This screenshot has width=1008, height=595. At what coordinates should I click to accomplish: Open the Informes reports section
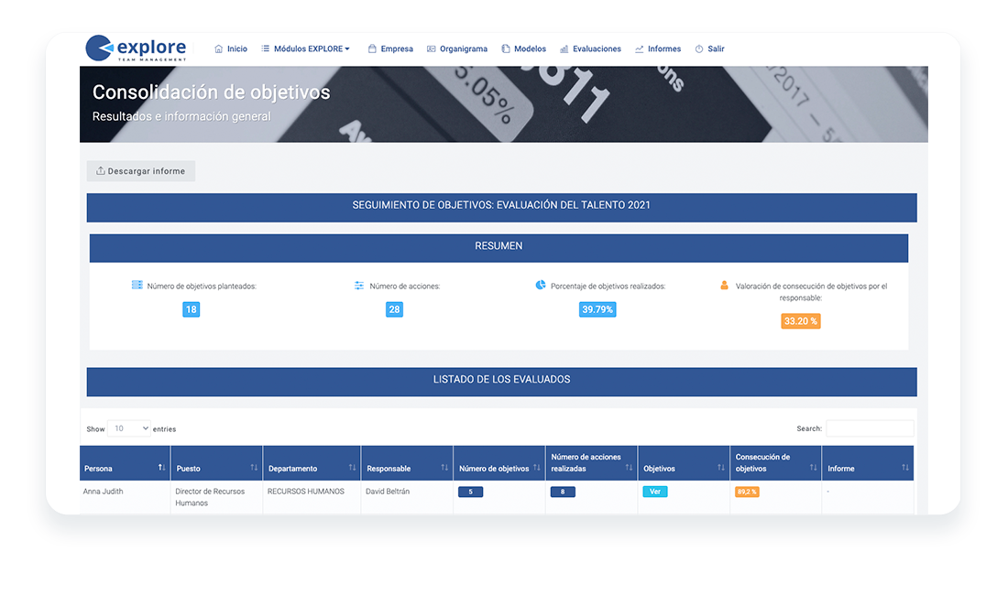658,49
